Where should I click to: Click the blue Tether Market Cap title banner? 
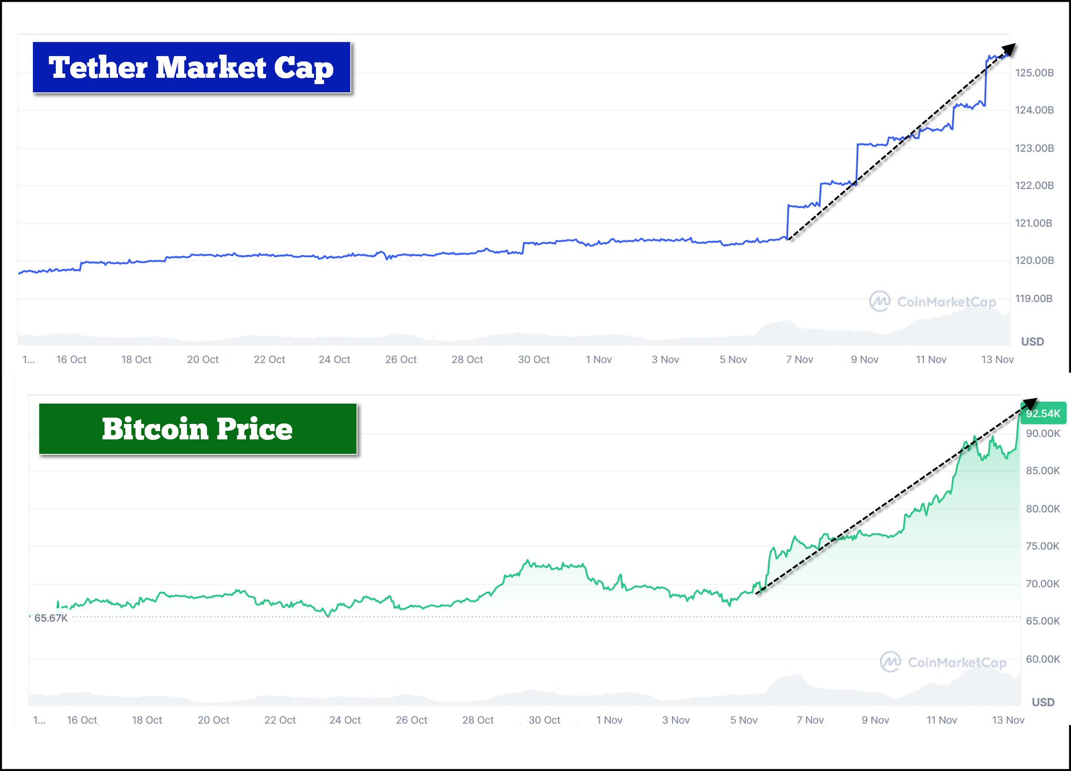coord(191,67)
